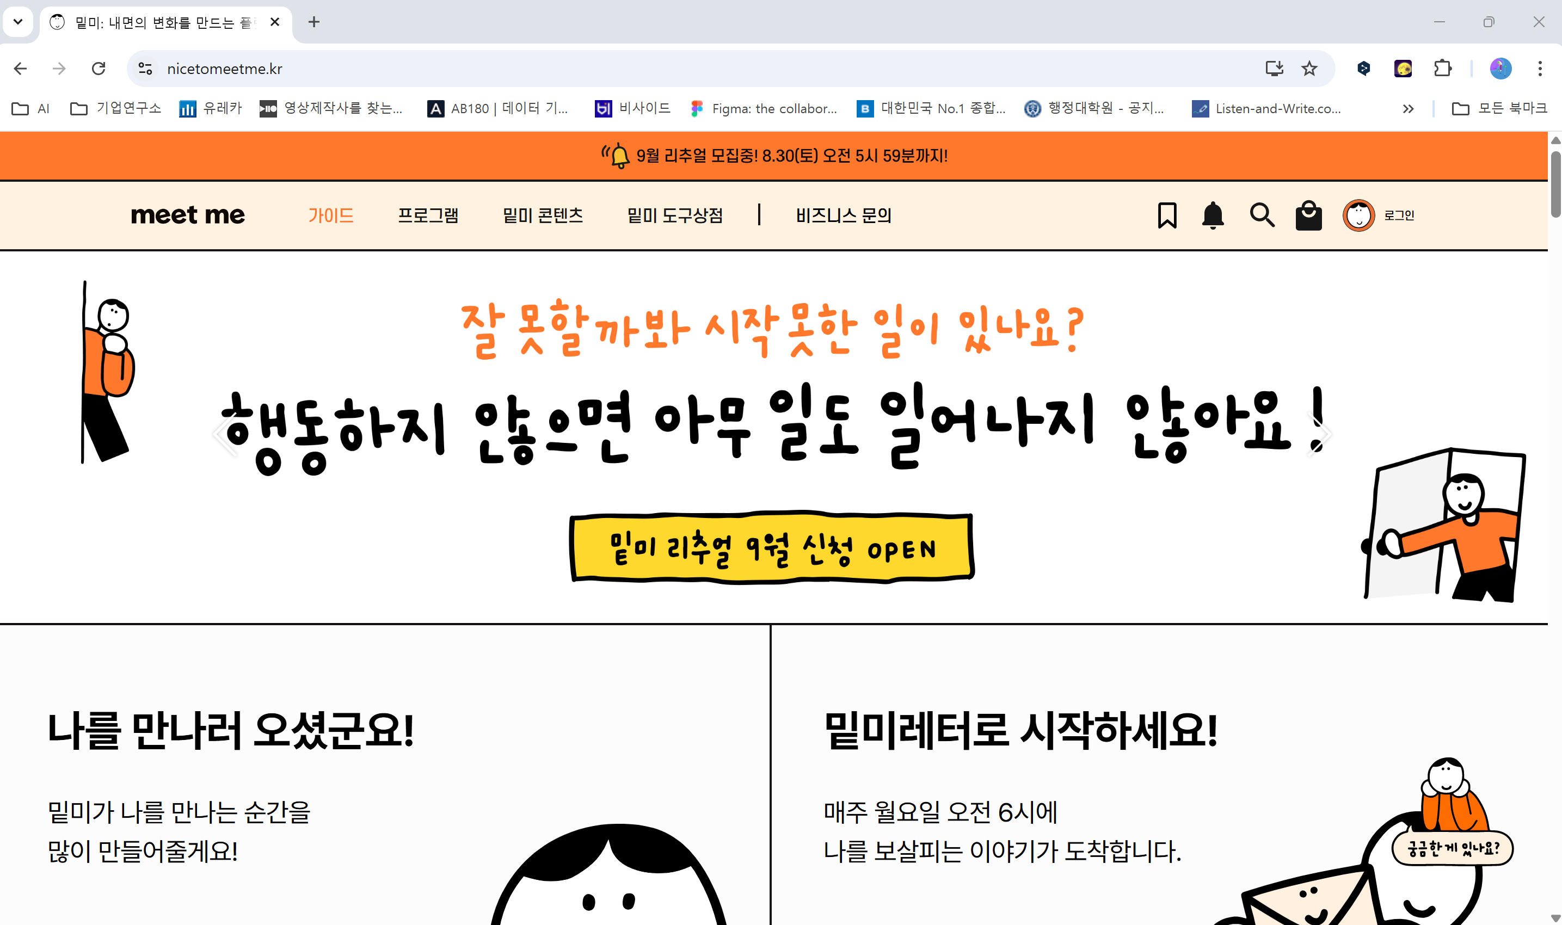Go back with the browser back arrow
The image size is (1562, 925).
(21, 69)
